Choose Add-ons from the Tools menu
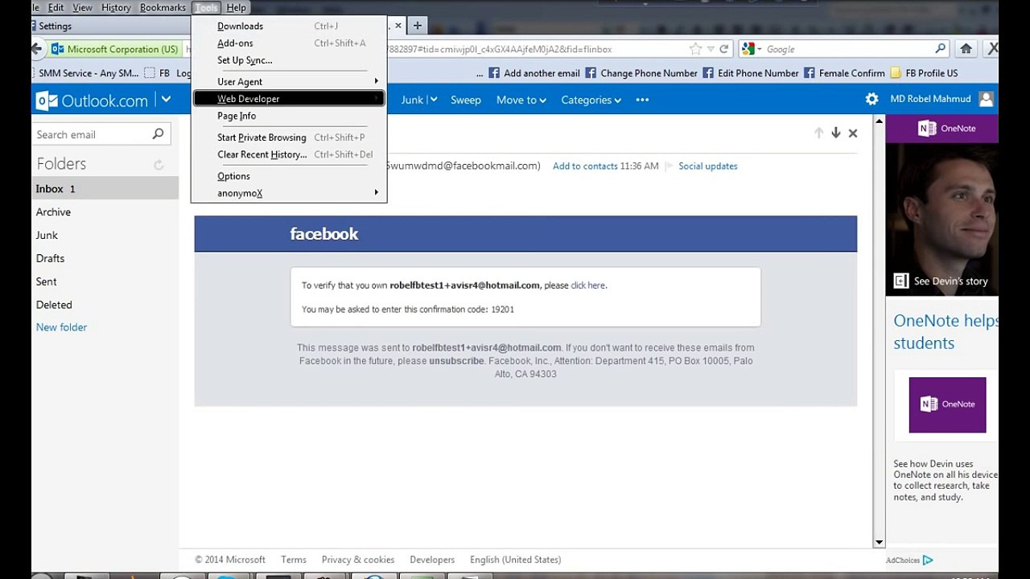This screenshot has width=1030, height=579. [x=289, y=43]
